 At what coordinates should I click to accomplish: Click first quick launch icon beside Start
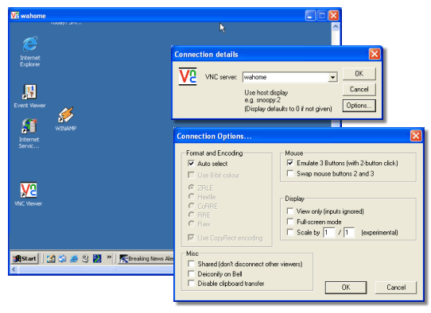pyautogui.click(x=51, y=258)
